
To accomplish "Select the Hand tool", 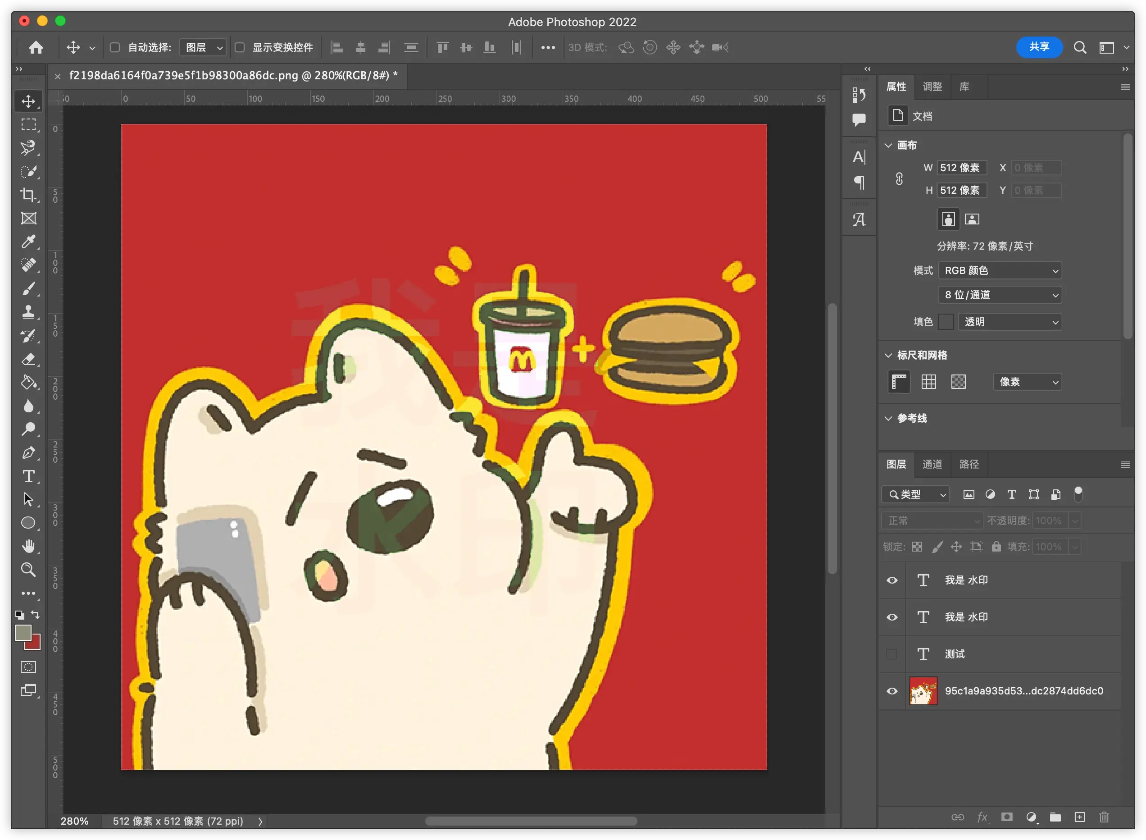I will click(28, 546).
